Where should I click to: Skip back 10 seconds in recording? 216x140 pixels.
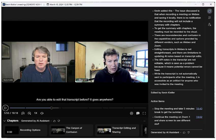tap(23, 113)
